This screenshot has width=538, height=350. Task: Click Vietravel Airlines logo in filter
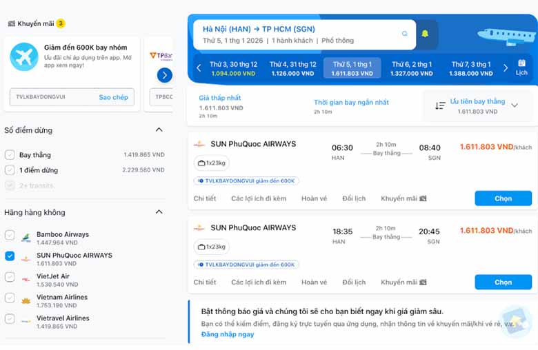point(26,322)
